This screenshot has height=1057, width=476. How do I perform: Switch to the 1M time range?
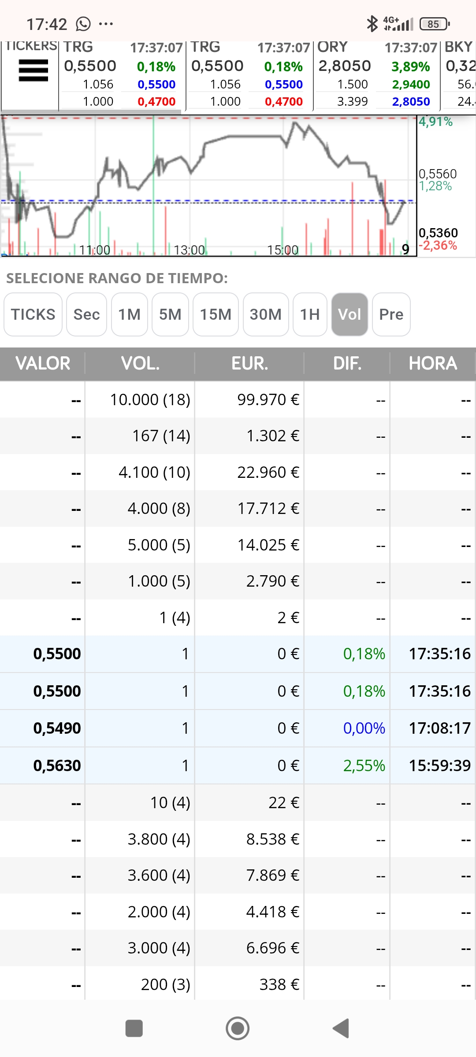(x=130, y=314)
